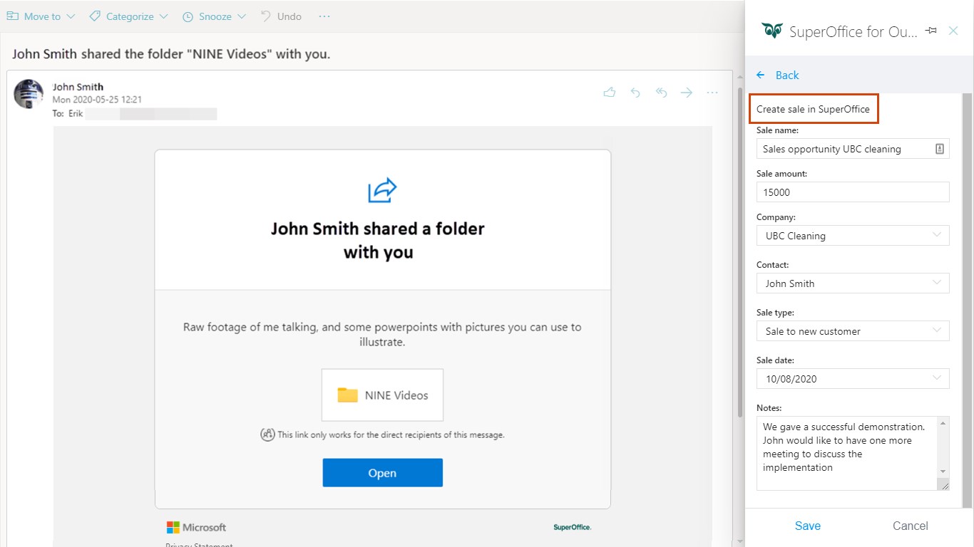Click the Notes scroll up arrow

tap(943, 424)
